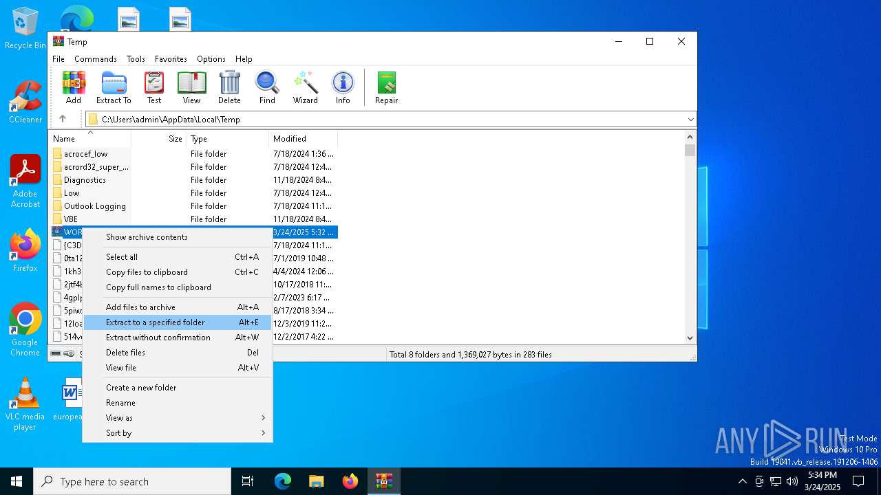
Task: Choose Add files to archive
Action: [x=178, y=307]
